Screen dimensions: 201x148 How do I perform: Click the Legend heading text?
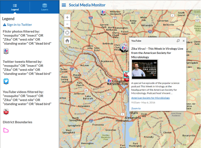coord(8,19)
